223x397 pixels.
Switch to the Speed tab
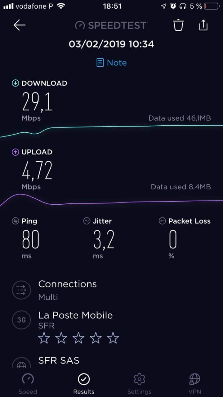28,384
